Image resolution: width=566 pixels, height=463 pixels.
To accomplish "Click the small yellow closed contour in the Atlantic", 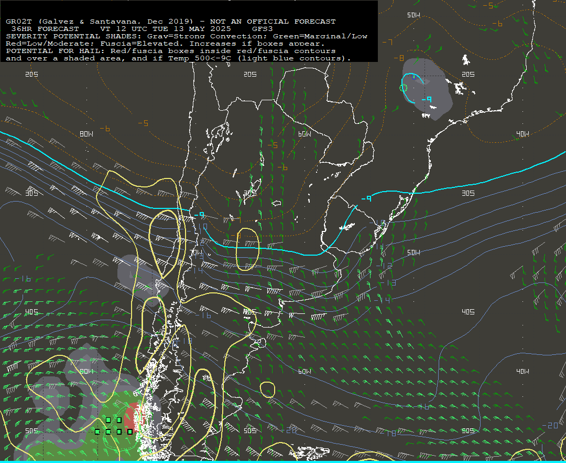I will (x=267, y=390).
